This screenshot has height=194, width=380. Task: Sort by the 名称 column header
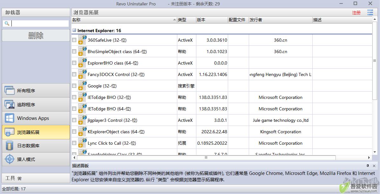pyautogui.click(x=124, y=20)
